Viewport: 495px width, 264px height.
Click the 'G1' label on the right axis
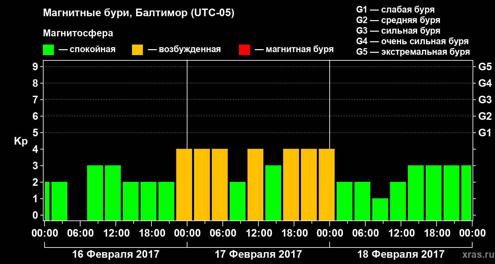pos(485,133)
